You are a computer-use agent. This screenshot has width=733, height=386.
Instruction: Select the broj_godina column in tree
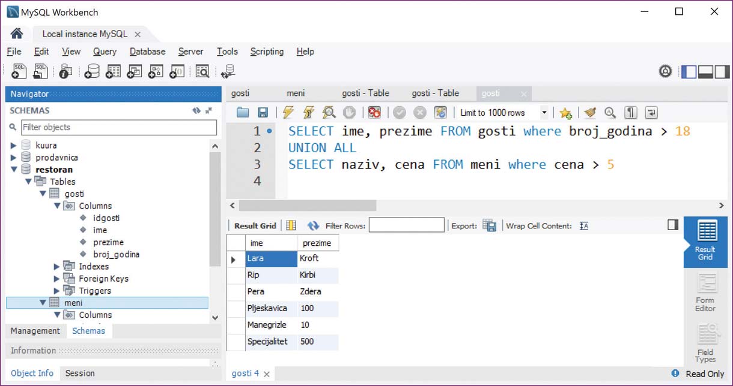tap(117, 255)
